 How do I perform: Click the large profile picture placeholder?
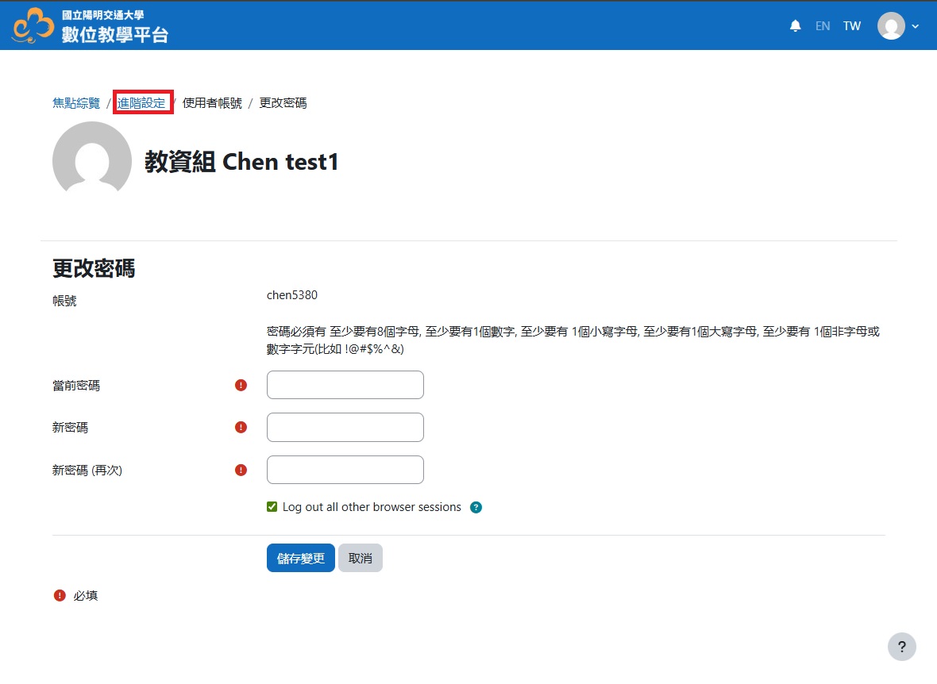[x=92, y=160]
